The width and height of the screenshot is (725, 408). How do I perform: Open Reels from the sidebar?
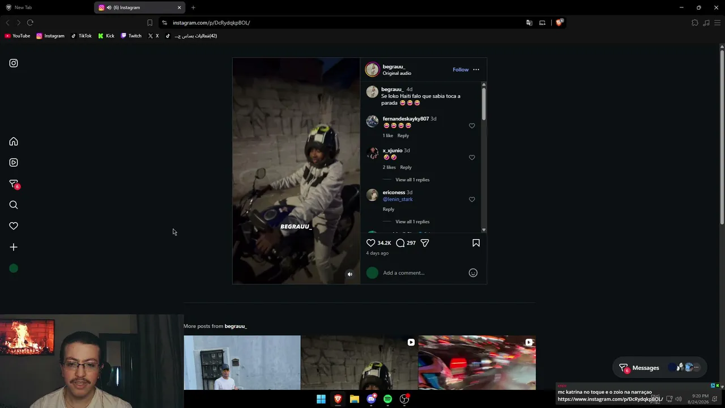[14, 163]
